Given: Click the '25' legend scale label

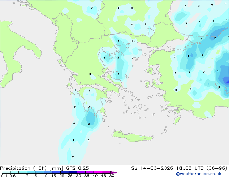Looking at the screenshot, I should [x=70, y=176].
